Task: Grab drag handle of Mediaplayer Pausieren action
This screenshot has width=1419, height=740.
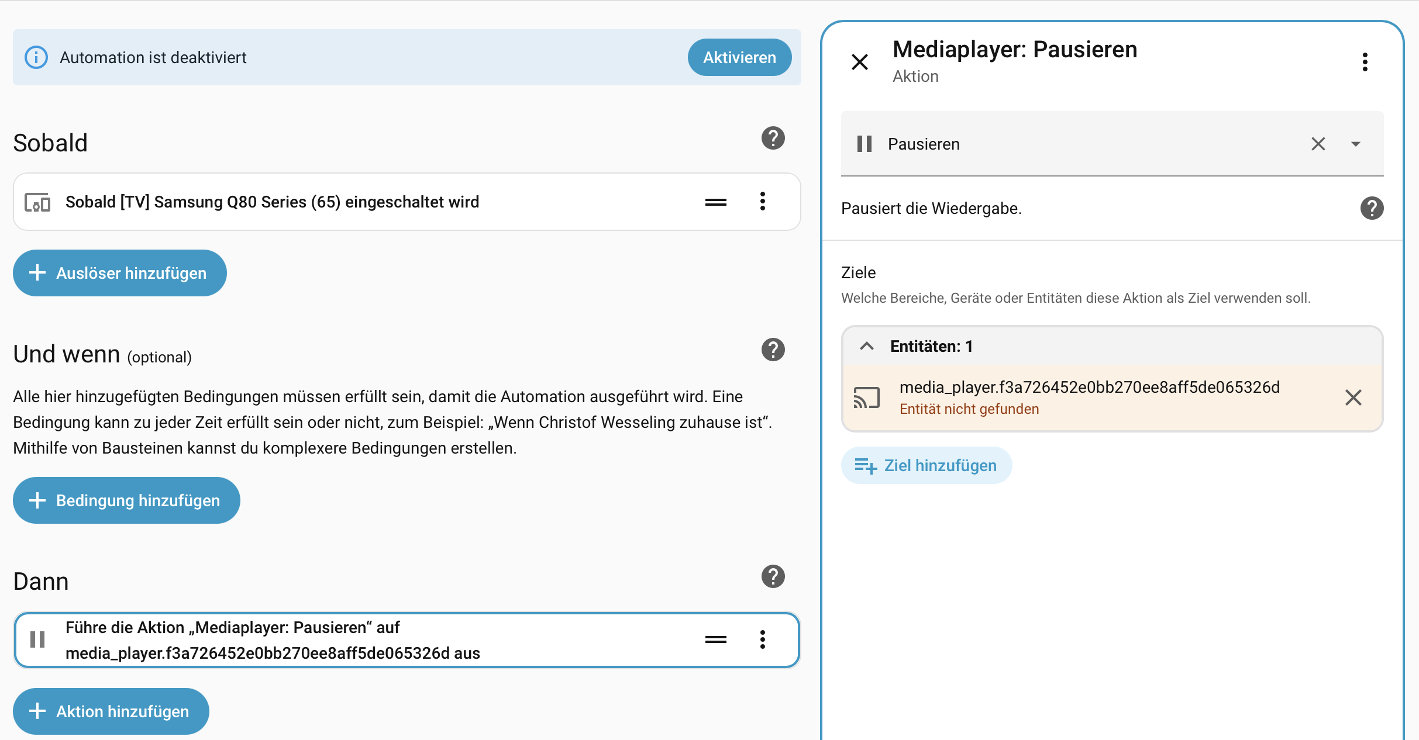Action: (715, 639)
